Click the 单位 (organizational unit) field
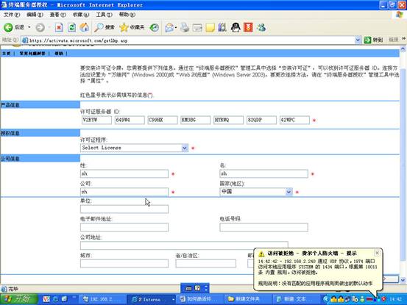The width and height of the screenshot is (407, 305). [x=124, y=209]
